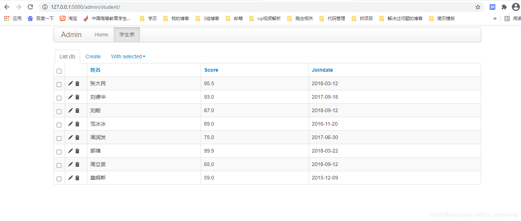521x221 pixels.
Task: Click the date 2015-12-09 cell
Action: coord(395,178)
